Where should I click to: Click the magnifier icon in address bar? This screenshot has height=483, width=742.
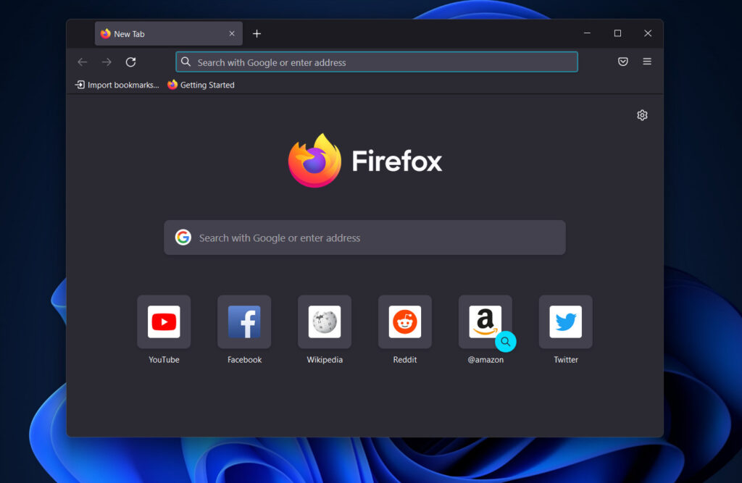tap(186, 62)
